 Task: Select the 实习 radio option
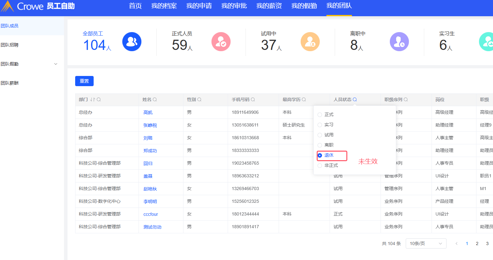point(320,125)
